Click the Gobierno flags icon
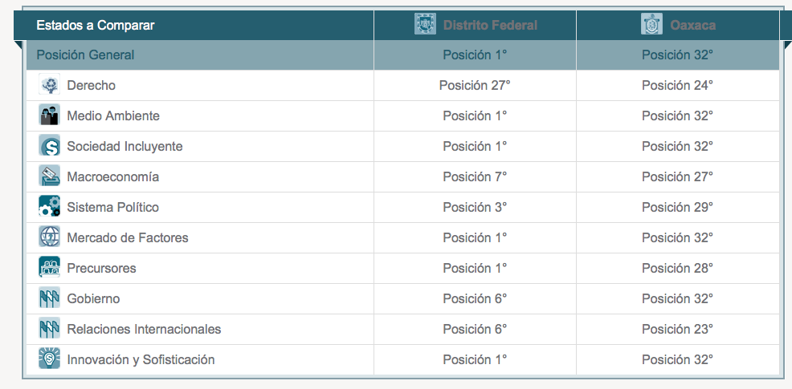 tap(50, 298)
